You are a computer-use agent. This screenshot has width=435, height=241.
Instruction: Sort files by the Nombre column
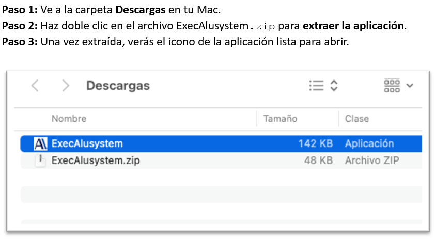tap(69, 119)
